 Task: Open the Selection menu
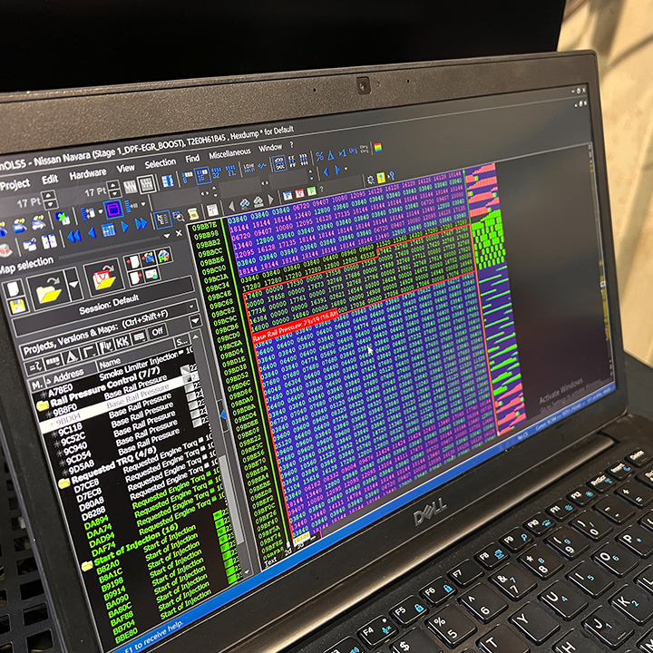(x=161, y=163)
